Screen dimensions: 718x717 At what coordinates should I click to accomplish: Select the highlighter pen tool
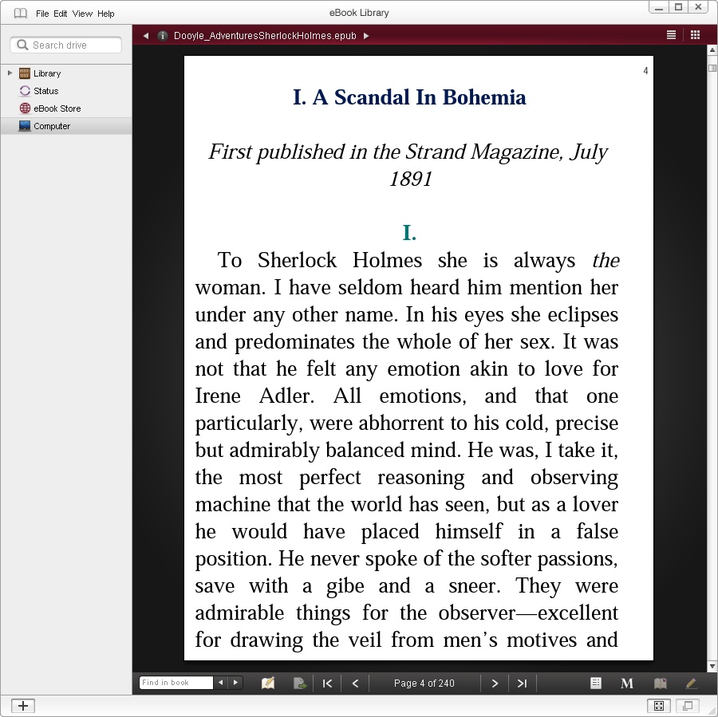[691, 684]
